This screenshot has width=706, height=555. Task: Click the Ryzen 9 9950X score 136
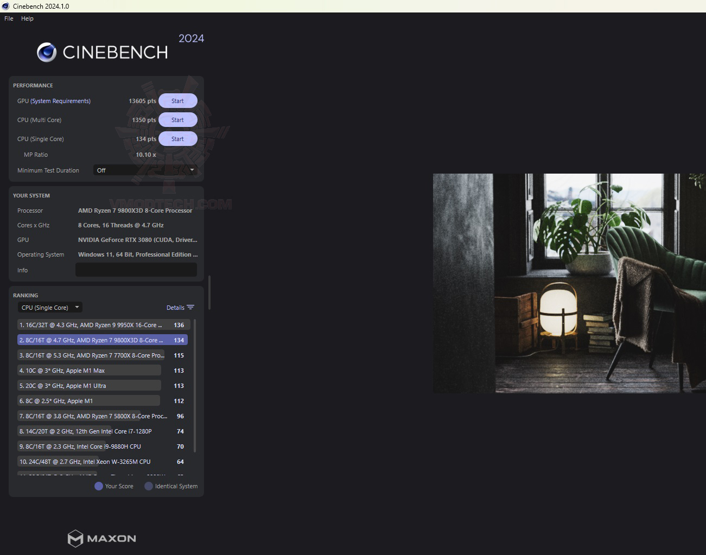click(x=179, y=325)
